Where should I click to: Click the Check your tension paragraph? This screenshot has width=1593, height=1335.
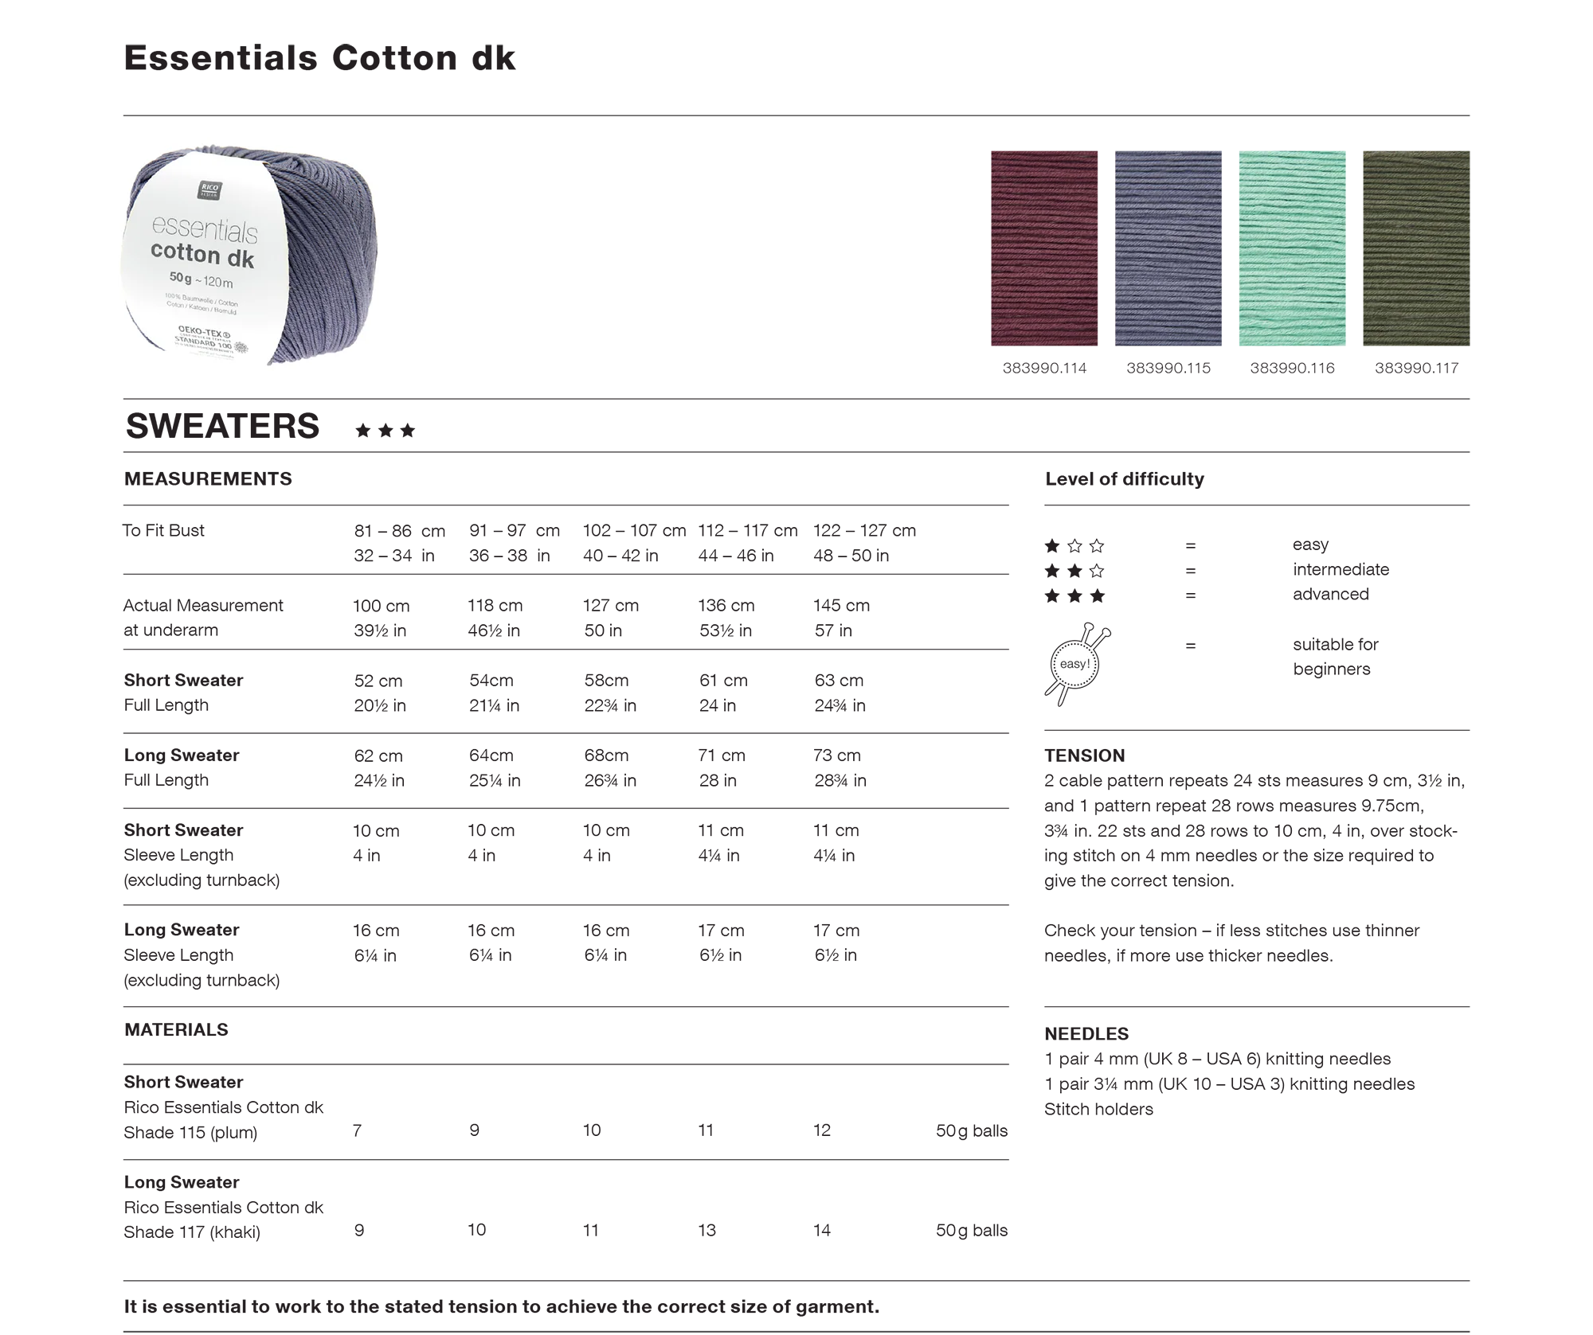click(x=1232, y=943)
